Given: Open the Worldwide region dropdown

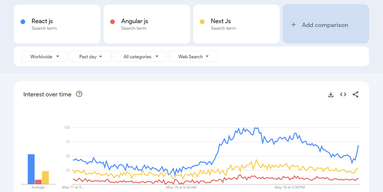Looking at the screenshot, I should 44,56.
